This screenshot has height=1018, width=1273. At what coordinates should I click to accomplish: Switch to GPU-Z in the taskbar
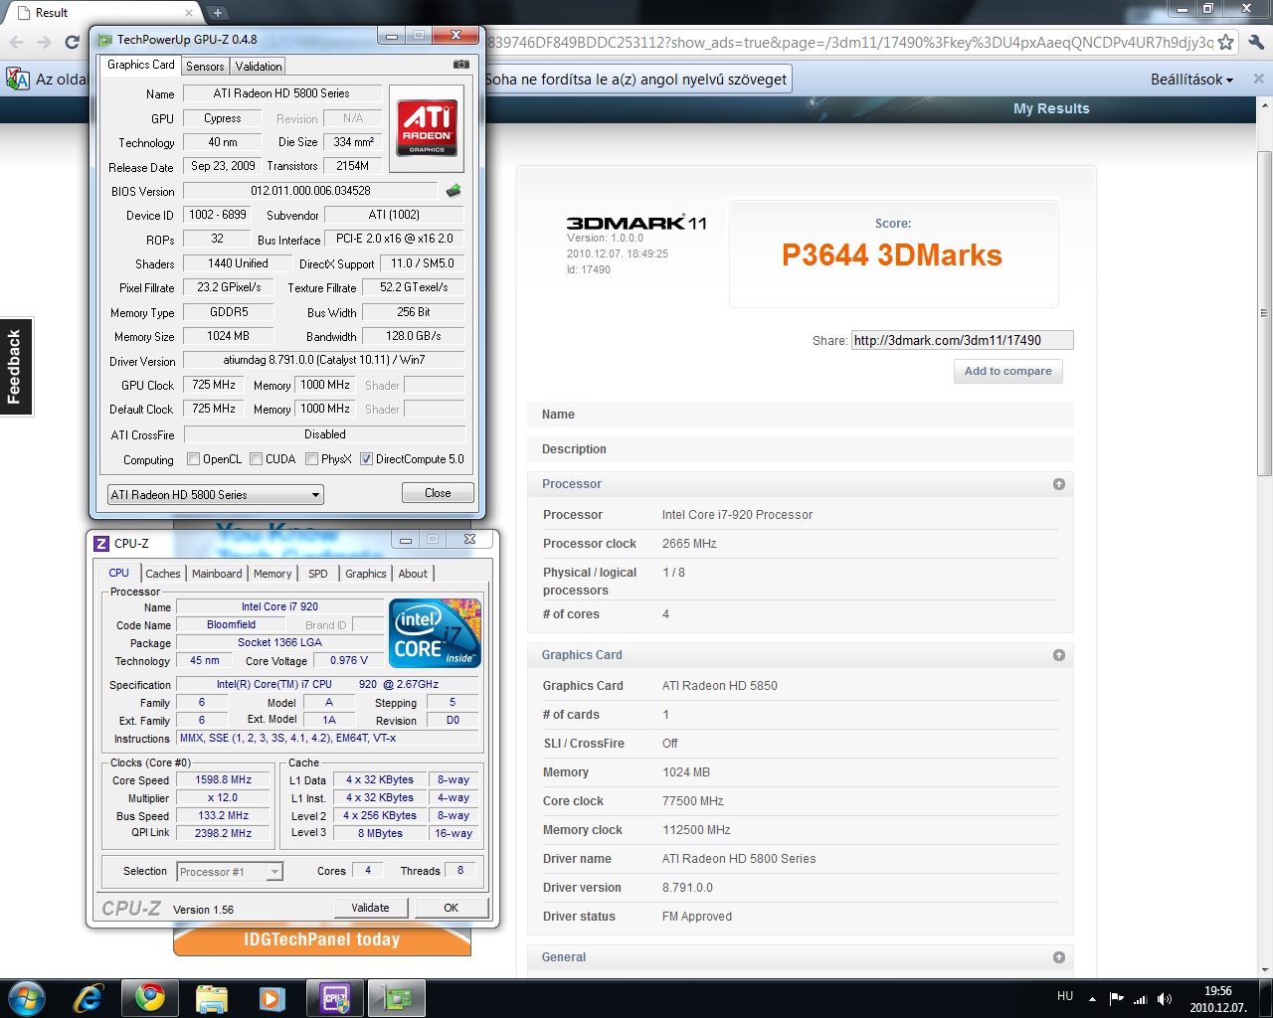click(x=397, y=998)
